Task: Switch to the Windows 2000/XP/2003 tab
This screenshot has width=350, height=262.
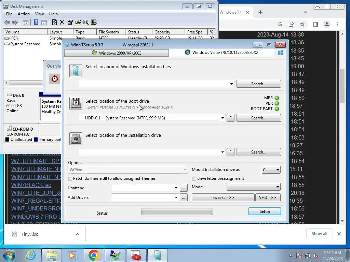Action: coord(117,53)
